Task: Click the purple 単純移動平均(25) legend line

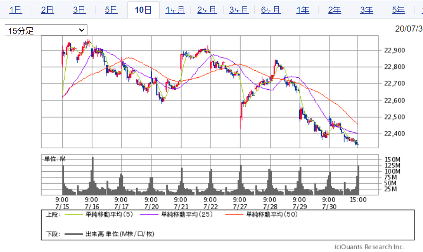Action: point(149,215)
